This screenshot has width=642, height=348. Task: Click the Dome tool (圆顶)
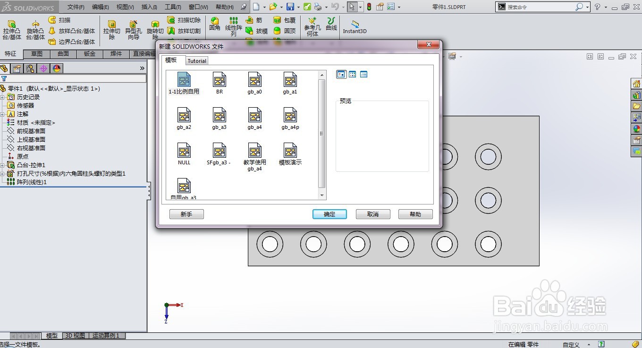285,31
